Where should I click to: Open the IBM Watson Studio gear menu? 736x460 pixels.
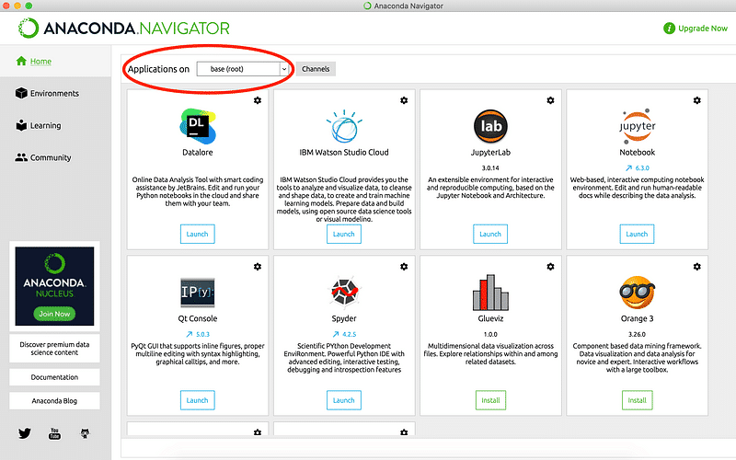pyautogui.click(x=404, y=100)
